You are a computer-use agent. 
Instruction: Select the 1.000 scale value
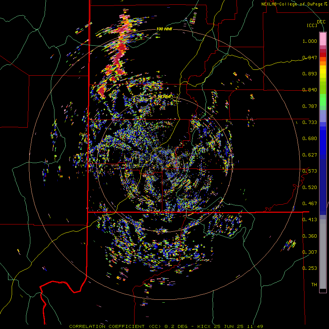pos(310,41)
